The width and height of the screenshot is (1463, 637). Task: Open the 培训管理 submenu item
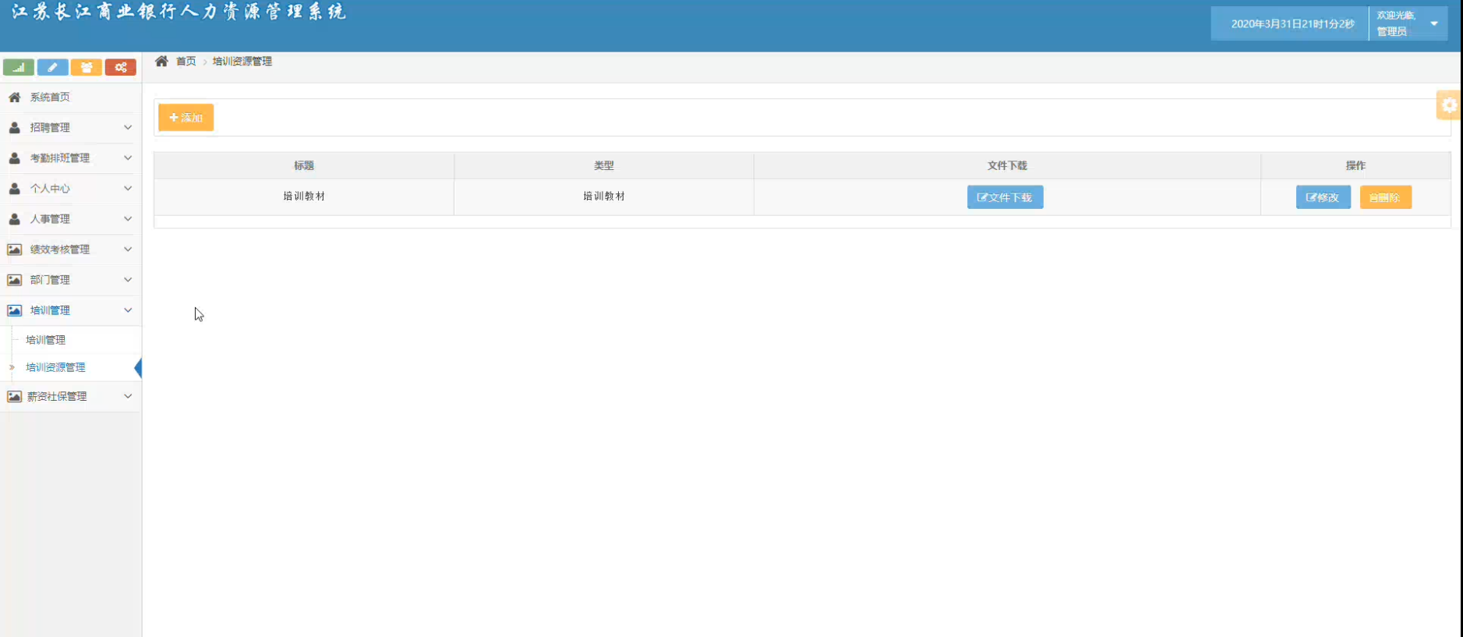coord(45,340)
